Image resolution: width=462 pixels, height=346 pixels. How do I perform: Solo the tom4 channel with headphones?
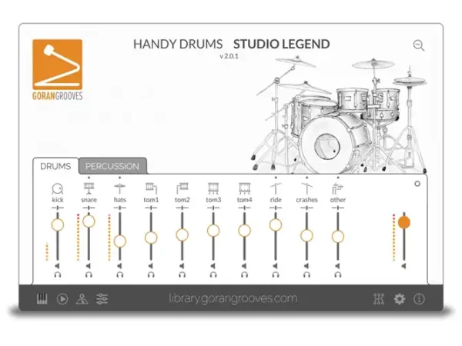(x=245, y=274)
